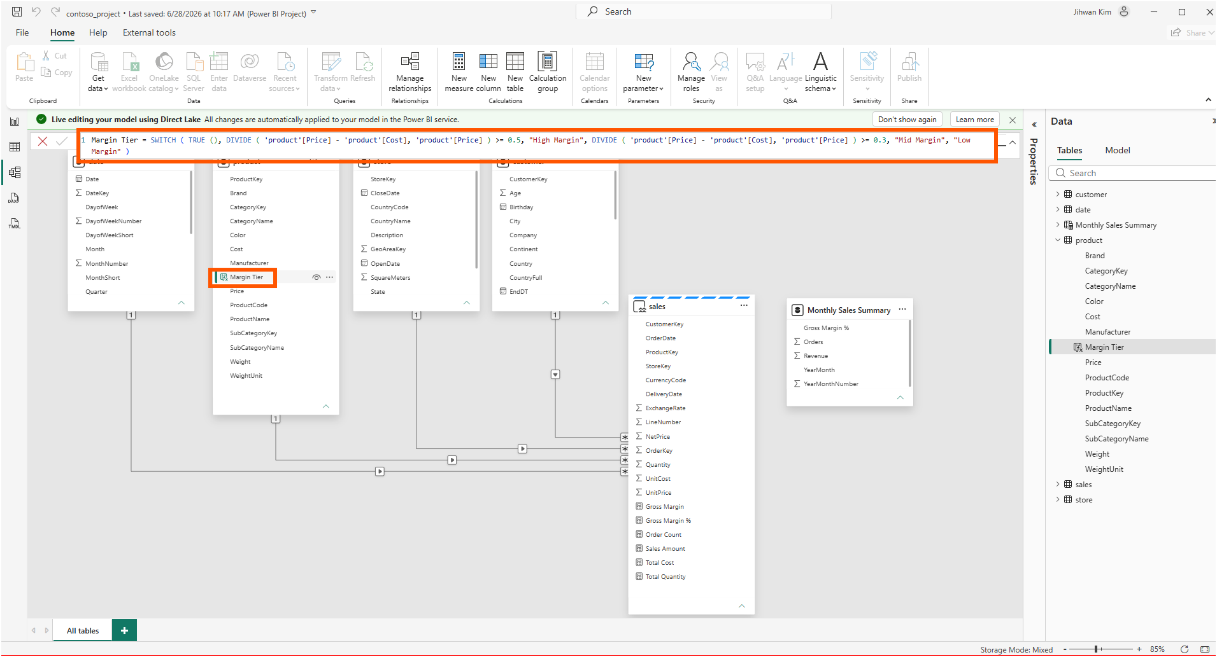Open the DAX query view icon
Image resolution: width=1217 pixels, height=657 pixels.
15,198
